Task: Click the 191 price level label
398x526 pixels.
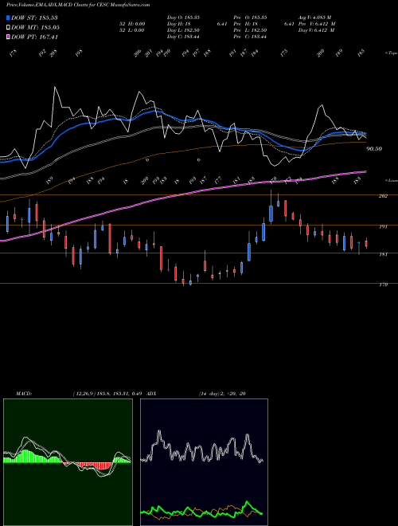Action: pyautogui.click(x=383, y=227)
